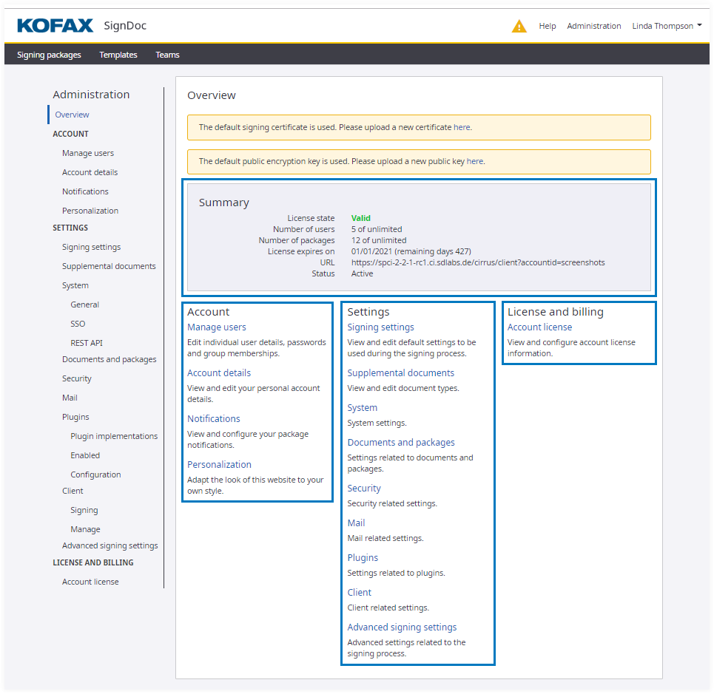Screen dimensions: 714x694
Task: Open the Signing packages tab
Action: 49,55
